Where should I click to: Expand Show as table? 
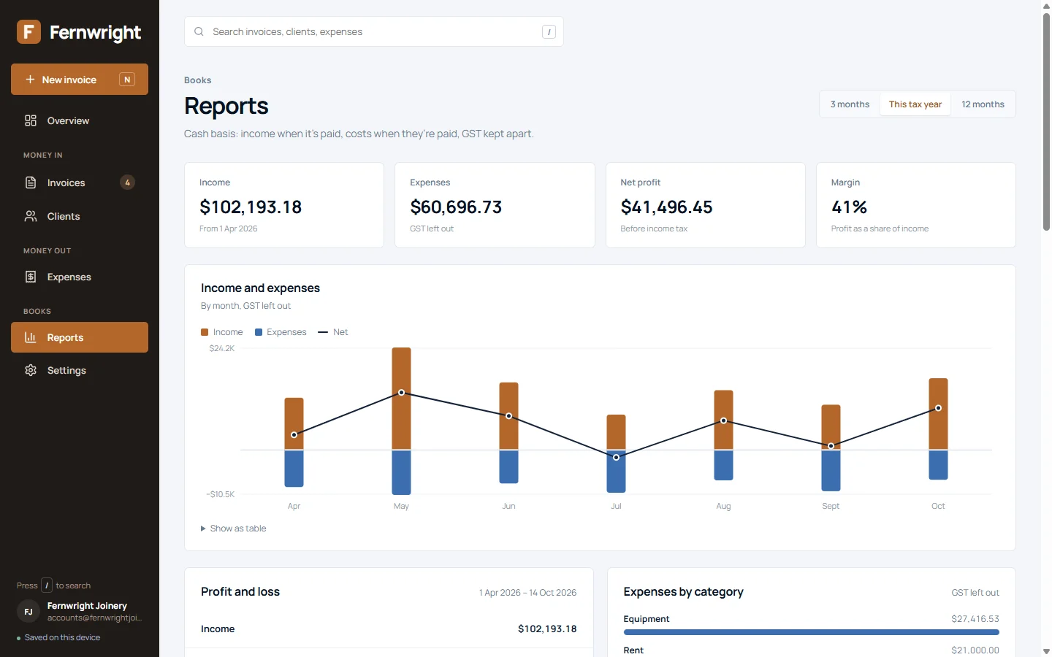[x=234, y=529]
